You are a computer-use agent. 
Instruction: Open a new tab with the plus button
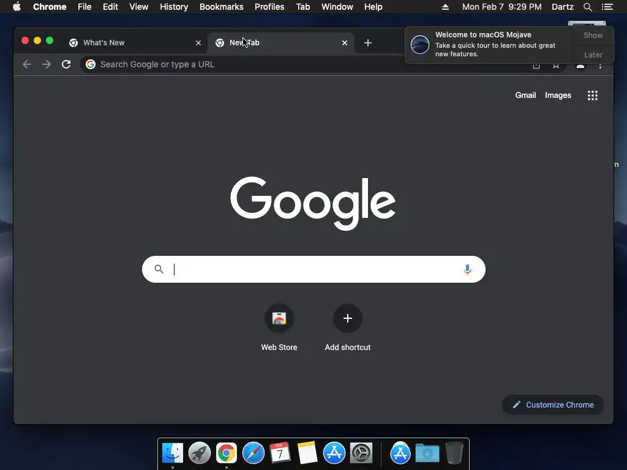pyautogui.click(x=368, y=43)
